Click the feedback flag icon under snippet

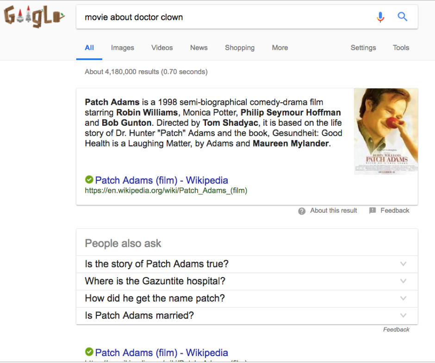tap(373, 210)
